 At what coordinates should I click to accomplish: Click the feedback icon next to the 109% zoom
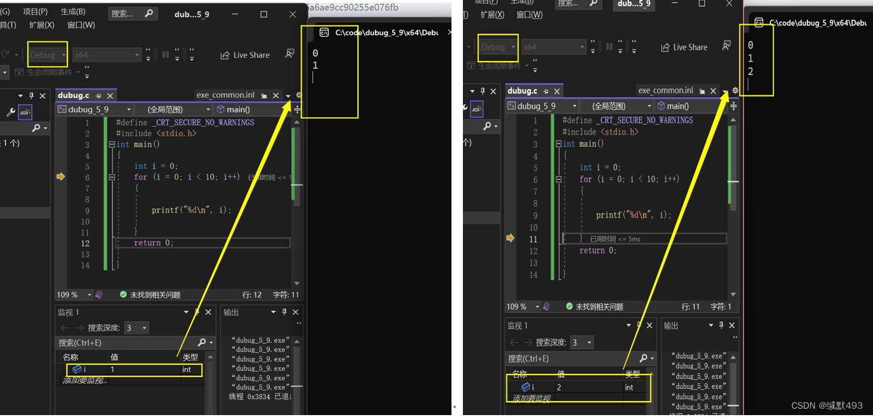[100, 294]
